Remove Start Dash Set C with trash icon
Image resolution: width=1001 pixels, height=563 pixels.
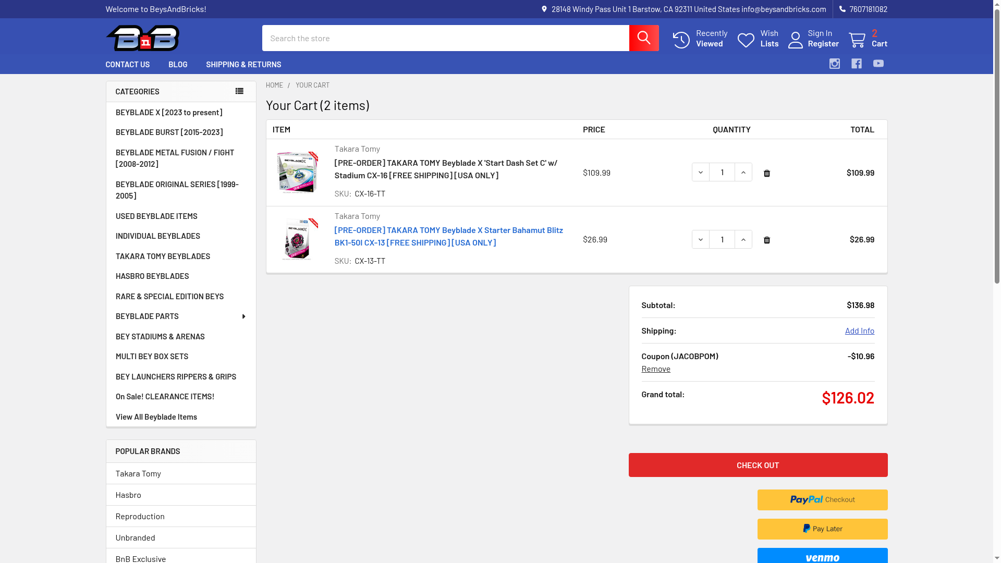(x=766, y=173)
